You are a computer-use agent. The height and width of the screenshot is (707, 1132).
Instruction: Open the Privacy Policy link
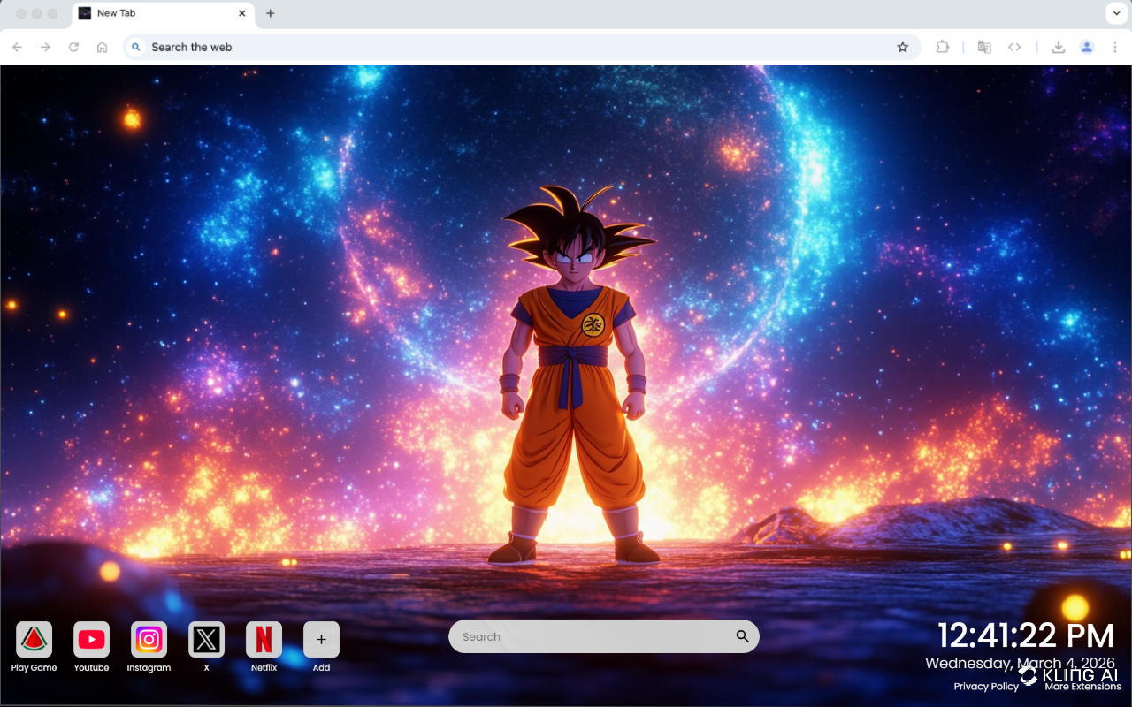[x=986, y=687]
